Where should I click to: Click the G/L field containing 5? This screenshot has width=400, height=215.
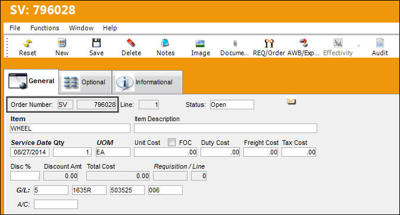coord(51,190)
